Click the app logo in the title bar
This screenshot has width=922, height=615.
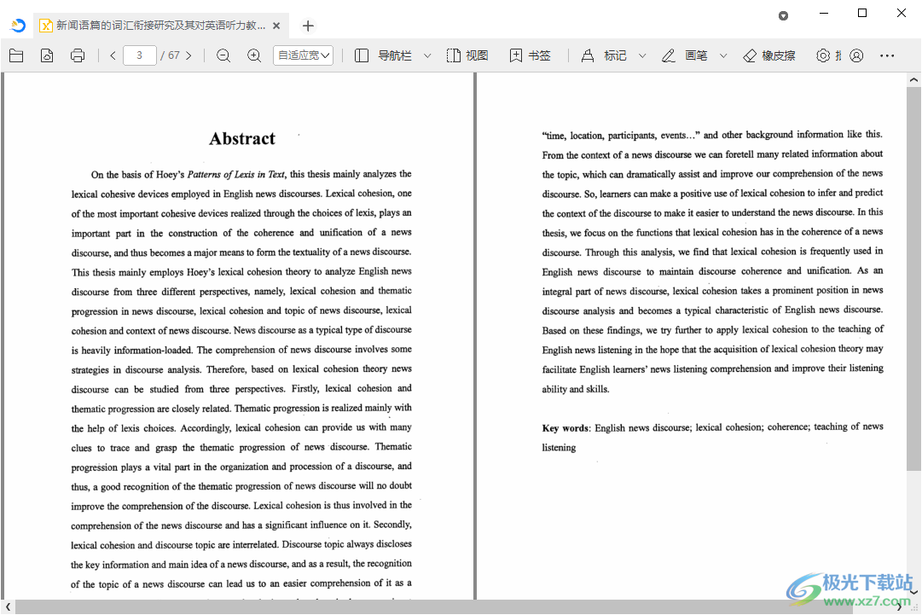18,26
